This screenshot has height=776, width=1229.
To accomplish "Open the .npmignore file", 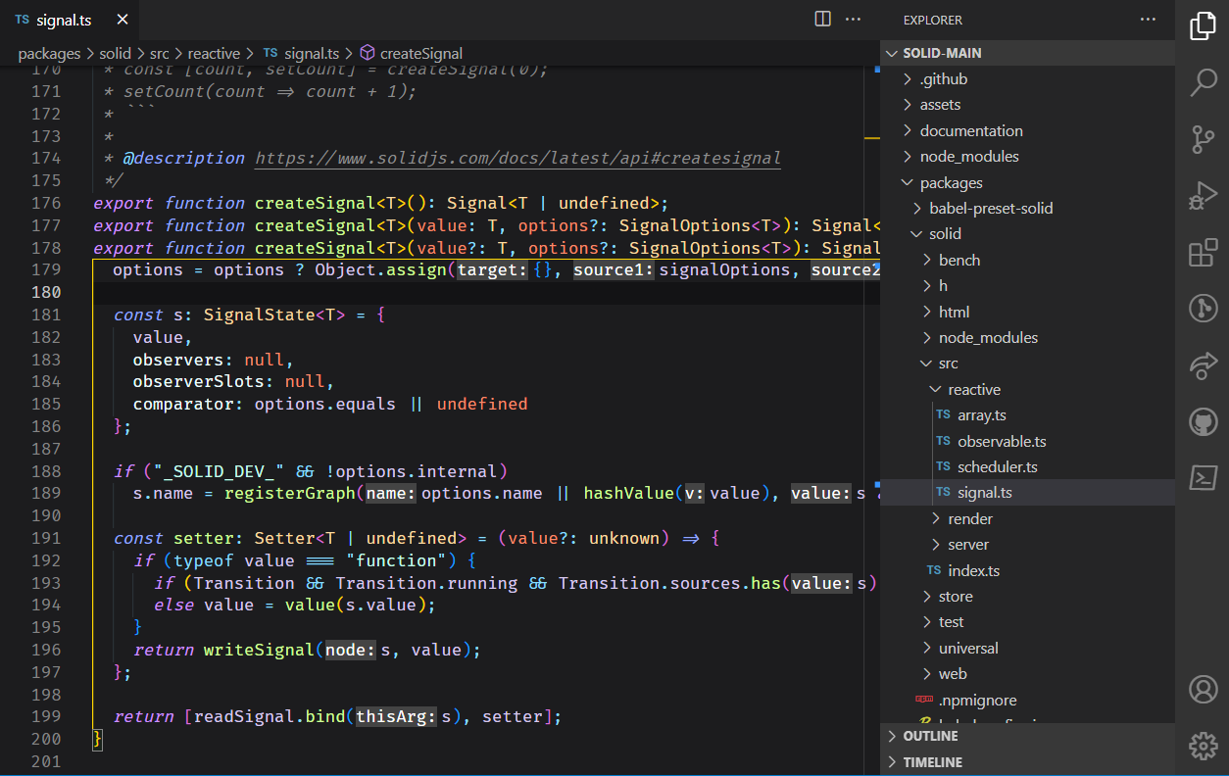I will (x=1027, y=700).
